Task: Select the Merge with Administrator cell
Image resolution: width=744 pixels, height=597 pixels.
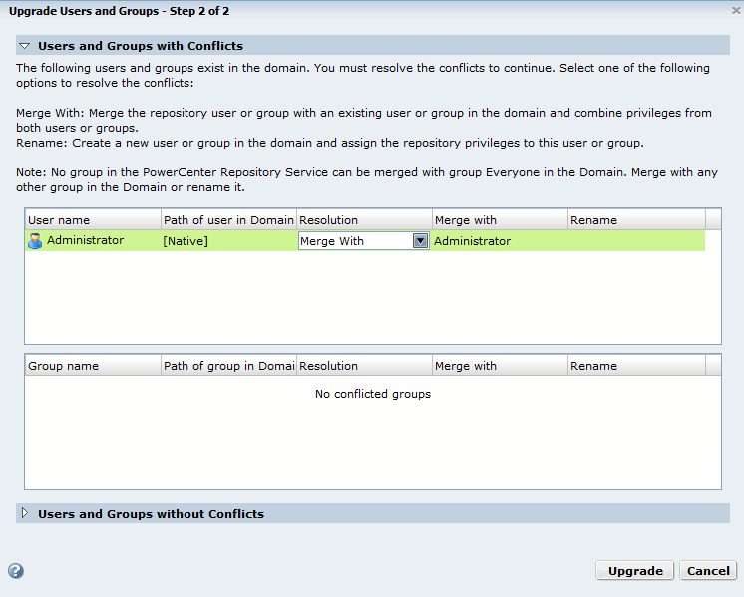Action: click(499, 241)
